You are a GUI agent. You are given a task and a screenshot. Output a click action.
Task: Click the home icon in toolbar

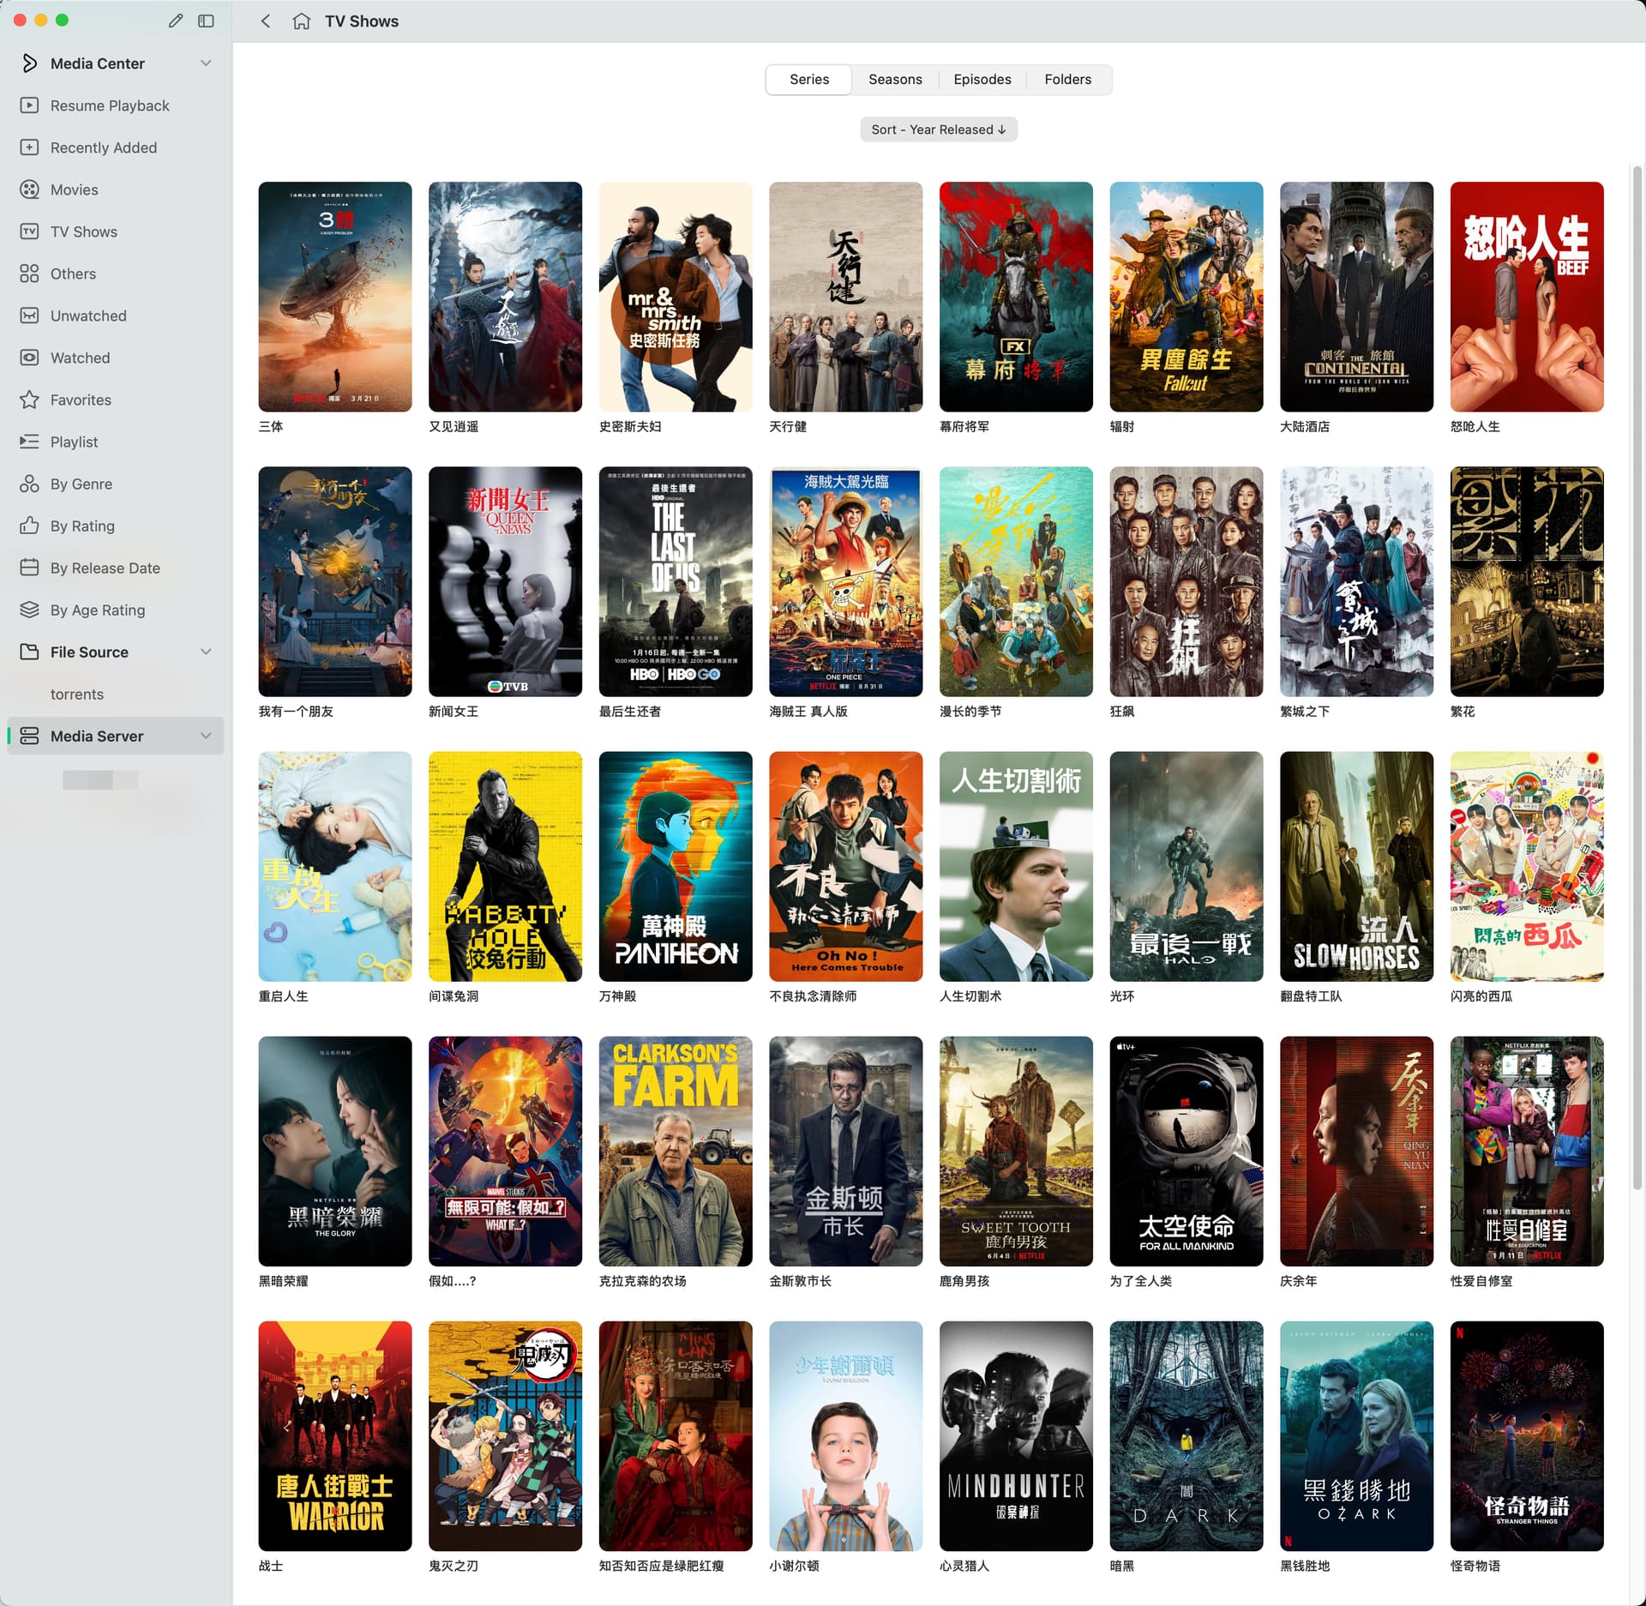(x=301, y=21)
